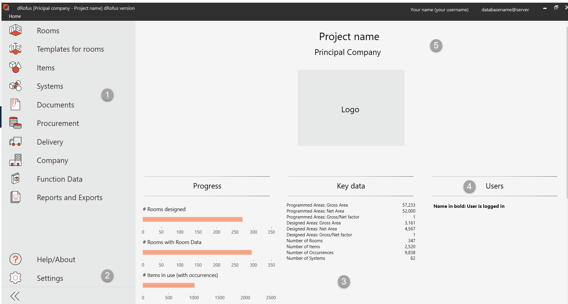Viewport: 568px width, 304px height.
Task: Select the Items module
Action: 46,67
